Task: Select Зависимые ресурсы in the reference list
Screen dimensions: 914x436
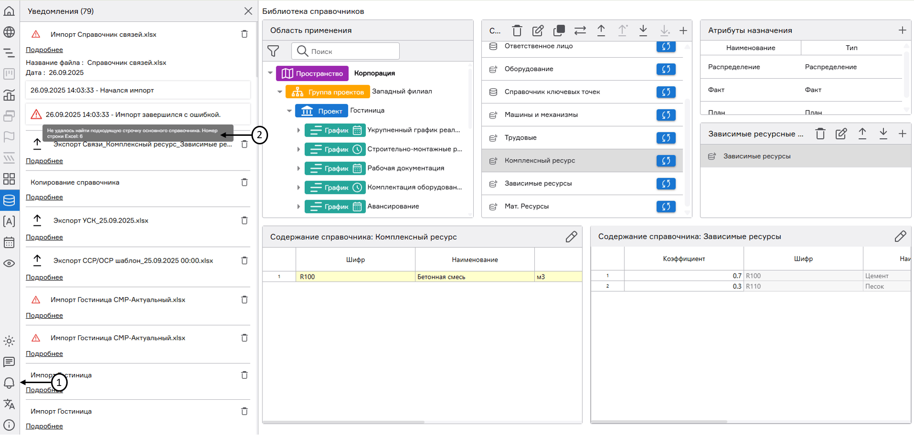Action: coord(538,183)
